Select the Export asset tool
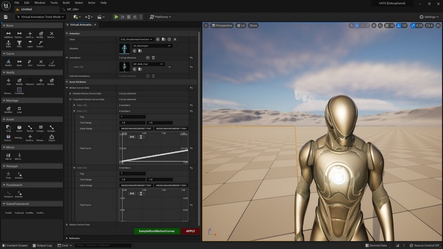 [x=51, y=138]
